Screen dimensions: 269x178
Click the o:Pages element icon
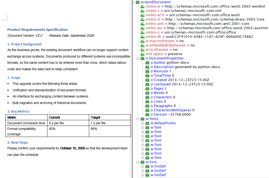coord(147,89)
